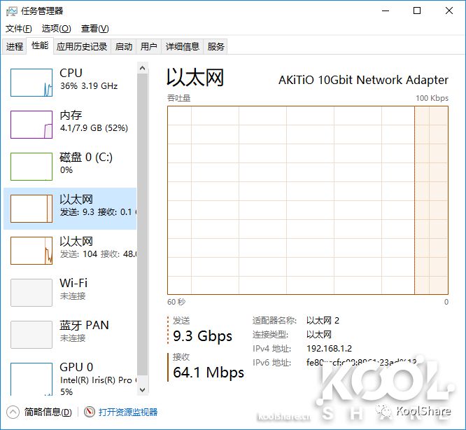Open the 文件(F) menu
The image size is (466, 430).
coord(18,29)
